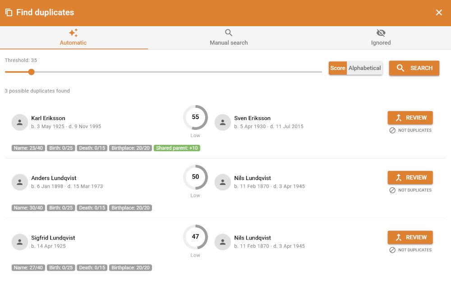The image size is (451, 282).
Task: Click the Name: 27/40 chip
Action: (x=28, y=268)
